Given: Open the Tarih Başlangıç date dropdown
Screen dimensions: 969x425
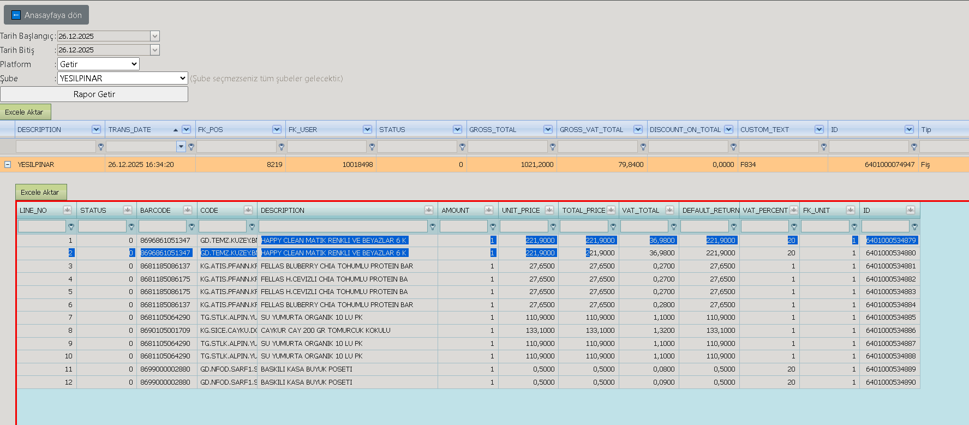Looking at the screenshot, I should click(155, 36).
